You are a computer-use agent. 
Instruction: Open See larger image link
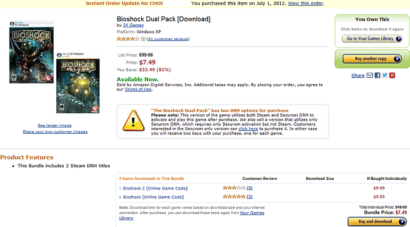tap(55, 125)
